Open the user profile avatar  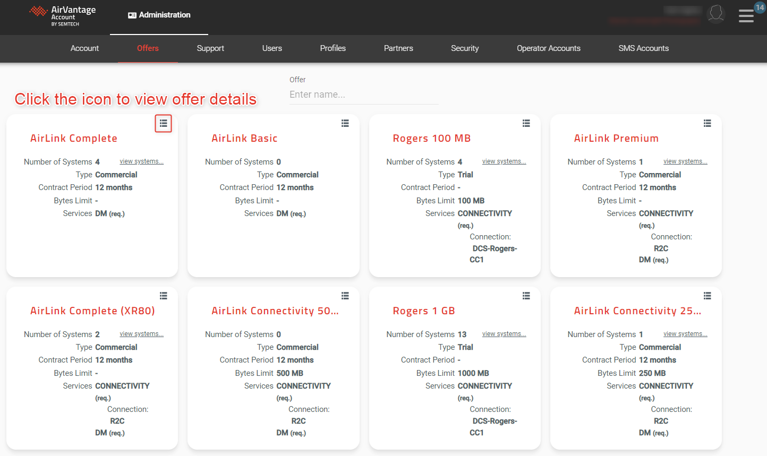[716, 14]
